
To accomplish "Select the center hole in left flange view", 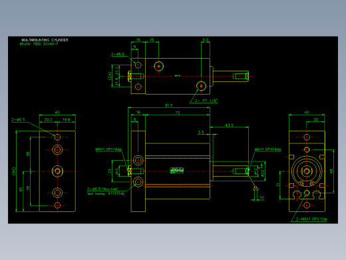I will [57, 171].
